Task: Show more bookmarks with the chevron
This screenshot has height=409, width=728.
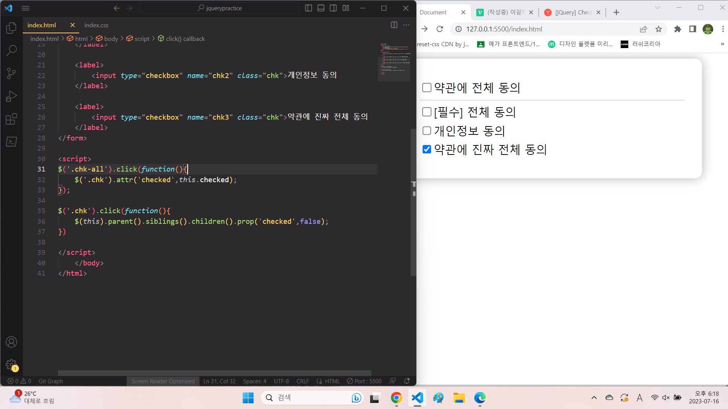Action: tap(722, 44)
